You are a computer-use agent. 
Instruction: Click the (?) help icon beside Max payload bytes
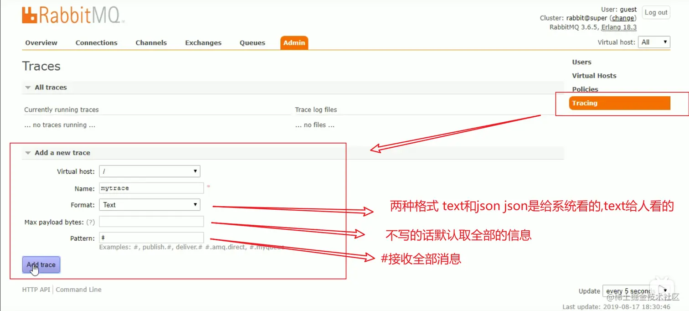coord(90,222)
